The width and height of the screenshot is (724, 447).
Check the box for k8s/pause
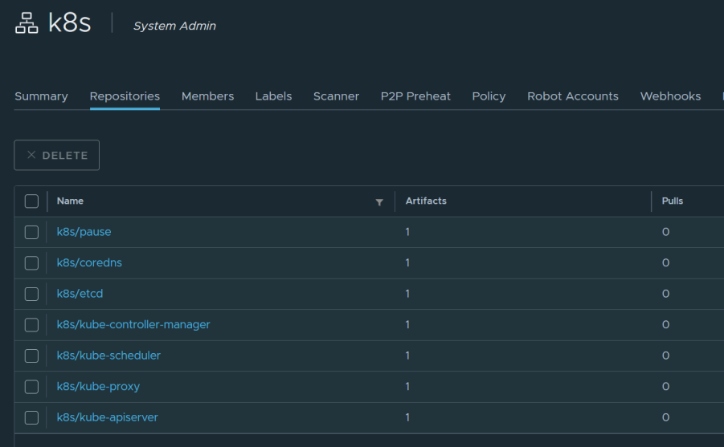31,232
